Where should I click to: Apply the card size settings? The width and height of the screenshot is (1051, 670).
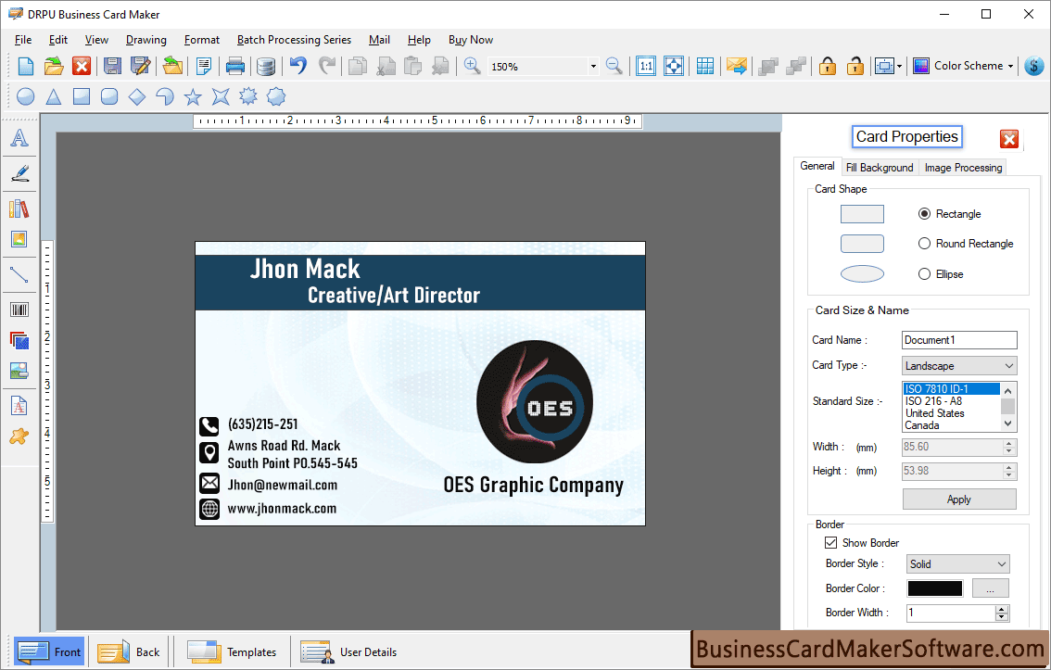959,499
